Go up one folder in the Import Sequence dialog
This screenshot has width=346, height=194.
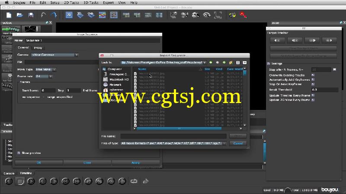(x=224, y=63)
